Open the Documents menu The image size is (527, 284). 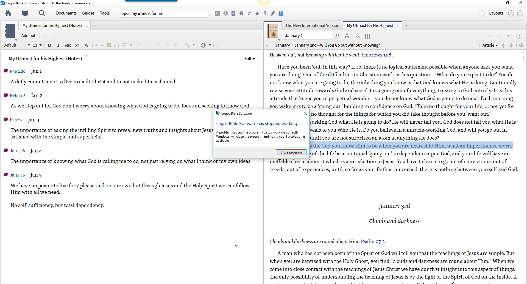click(x=66, y=13)
